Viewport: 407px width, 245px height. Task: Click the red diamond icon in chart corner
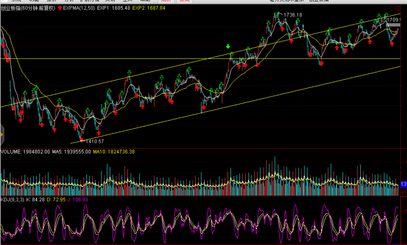391,8
